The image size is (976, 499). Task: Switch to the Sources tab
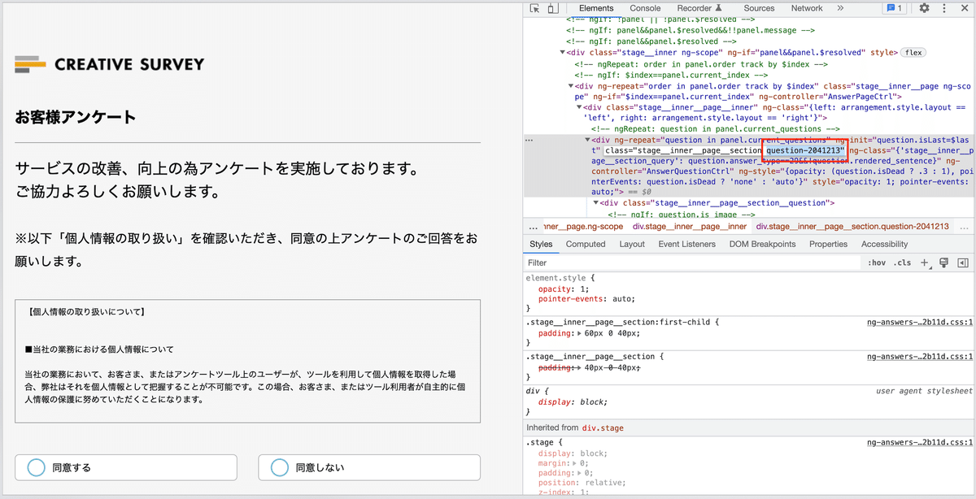pos(760,8)
